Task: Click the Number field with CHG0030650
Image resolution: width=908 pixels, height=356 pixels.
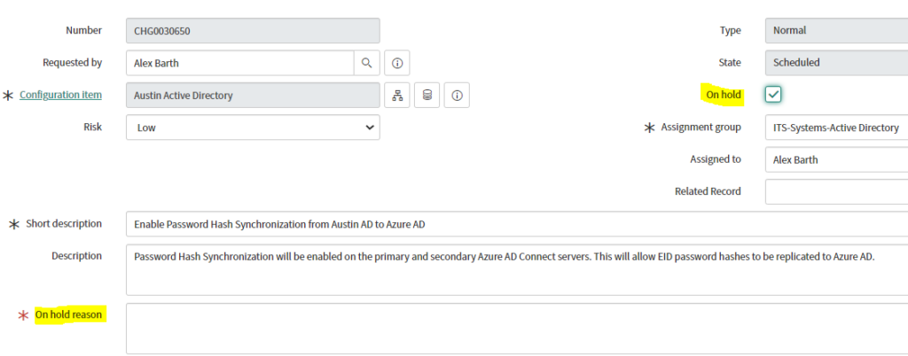Action: tap(253, 31)
